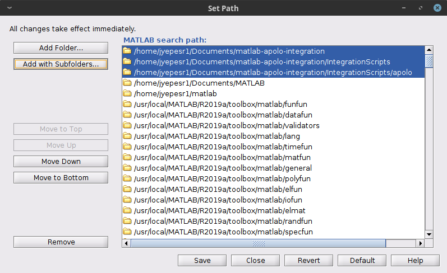Select toolbox/matlab/specfun path
The height and width of the screenshot is (273, 447).
click(273, 232)
